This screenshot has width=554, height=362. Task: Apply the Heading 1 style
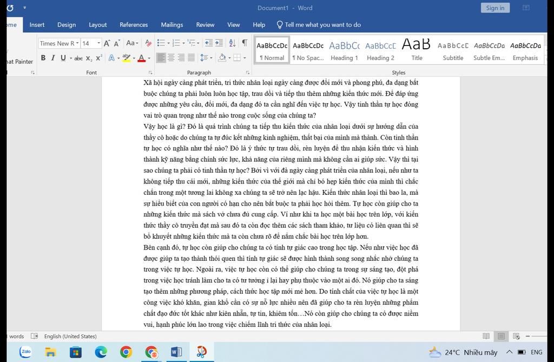click(344, 50)
